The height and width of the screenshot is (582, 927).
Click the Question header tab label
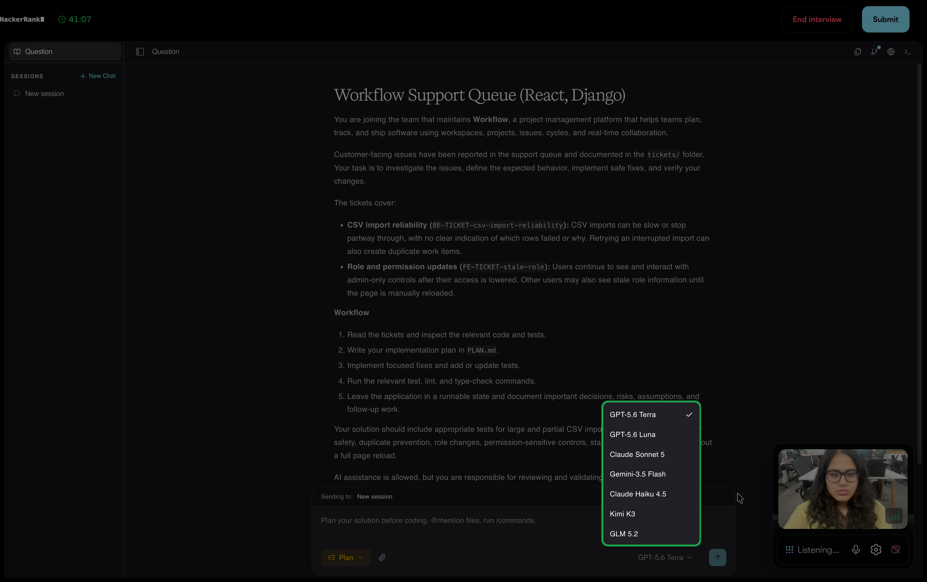166,52
